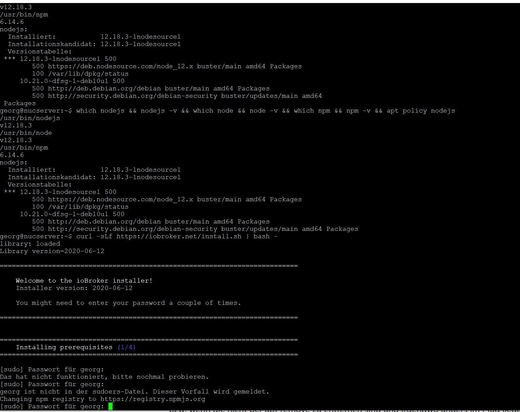This screenshot has width=520, height=412.
Task: Click the blue '(1/4)' step counter
Action: 127,347
